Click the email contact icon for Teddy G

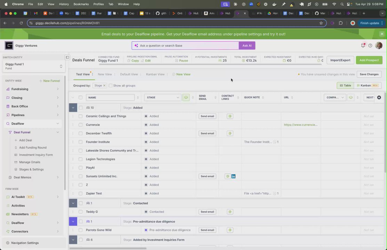coord(230,212)
